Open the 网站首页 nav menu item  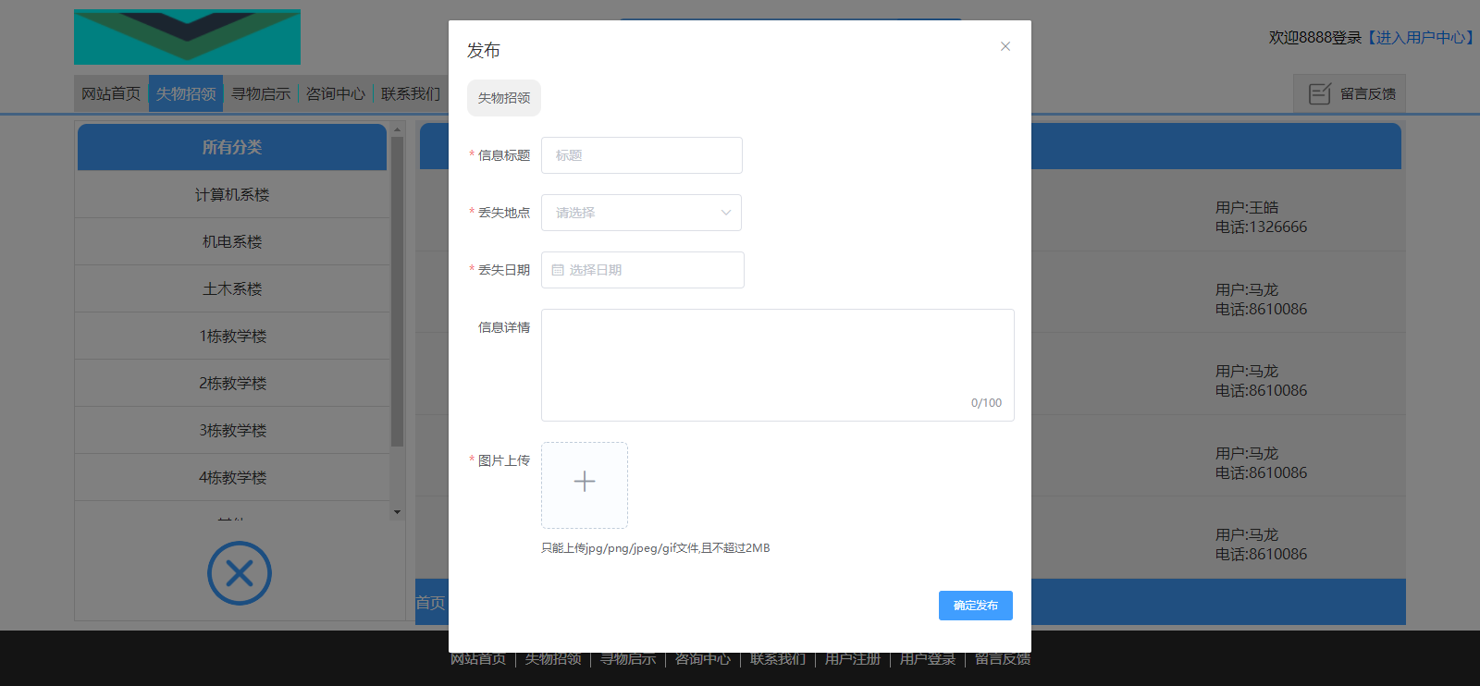[x=111, y=93]
